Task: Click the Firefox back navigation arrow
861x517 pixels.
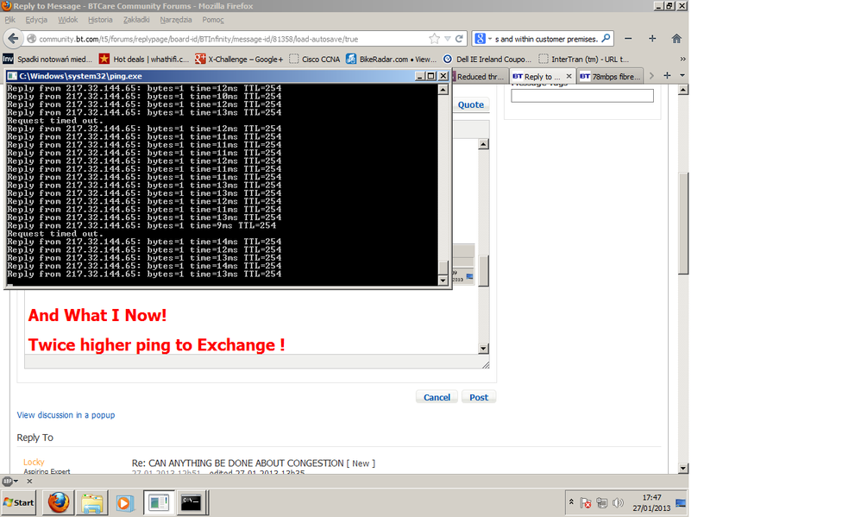Action: [13, 37]
